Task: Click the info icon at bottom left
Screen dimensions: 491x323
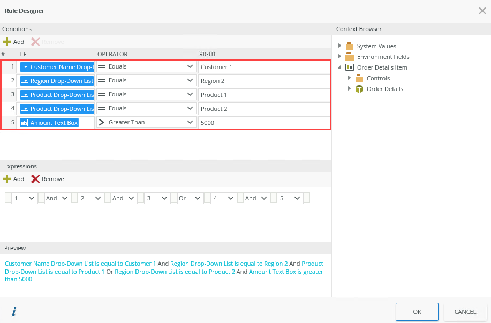Action: [14, 311]
